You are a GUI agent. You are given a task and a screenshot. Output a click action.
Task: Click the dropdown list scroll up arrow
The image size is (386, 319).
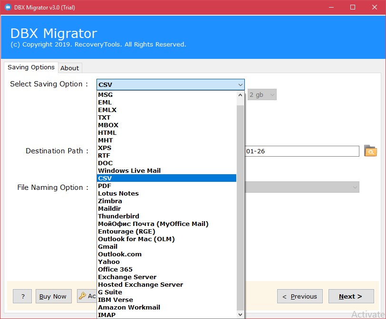click(240, 95)
